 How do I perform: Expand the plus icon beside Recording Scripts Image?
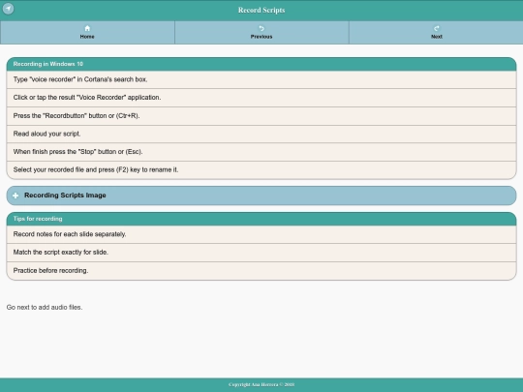point(15,196)
